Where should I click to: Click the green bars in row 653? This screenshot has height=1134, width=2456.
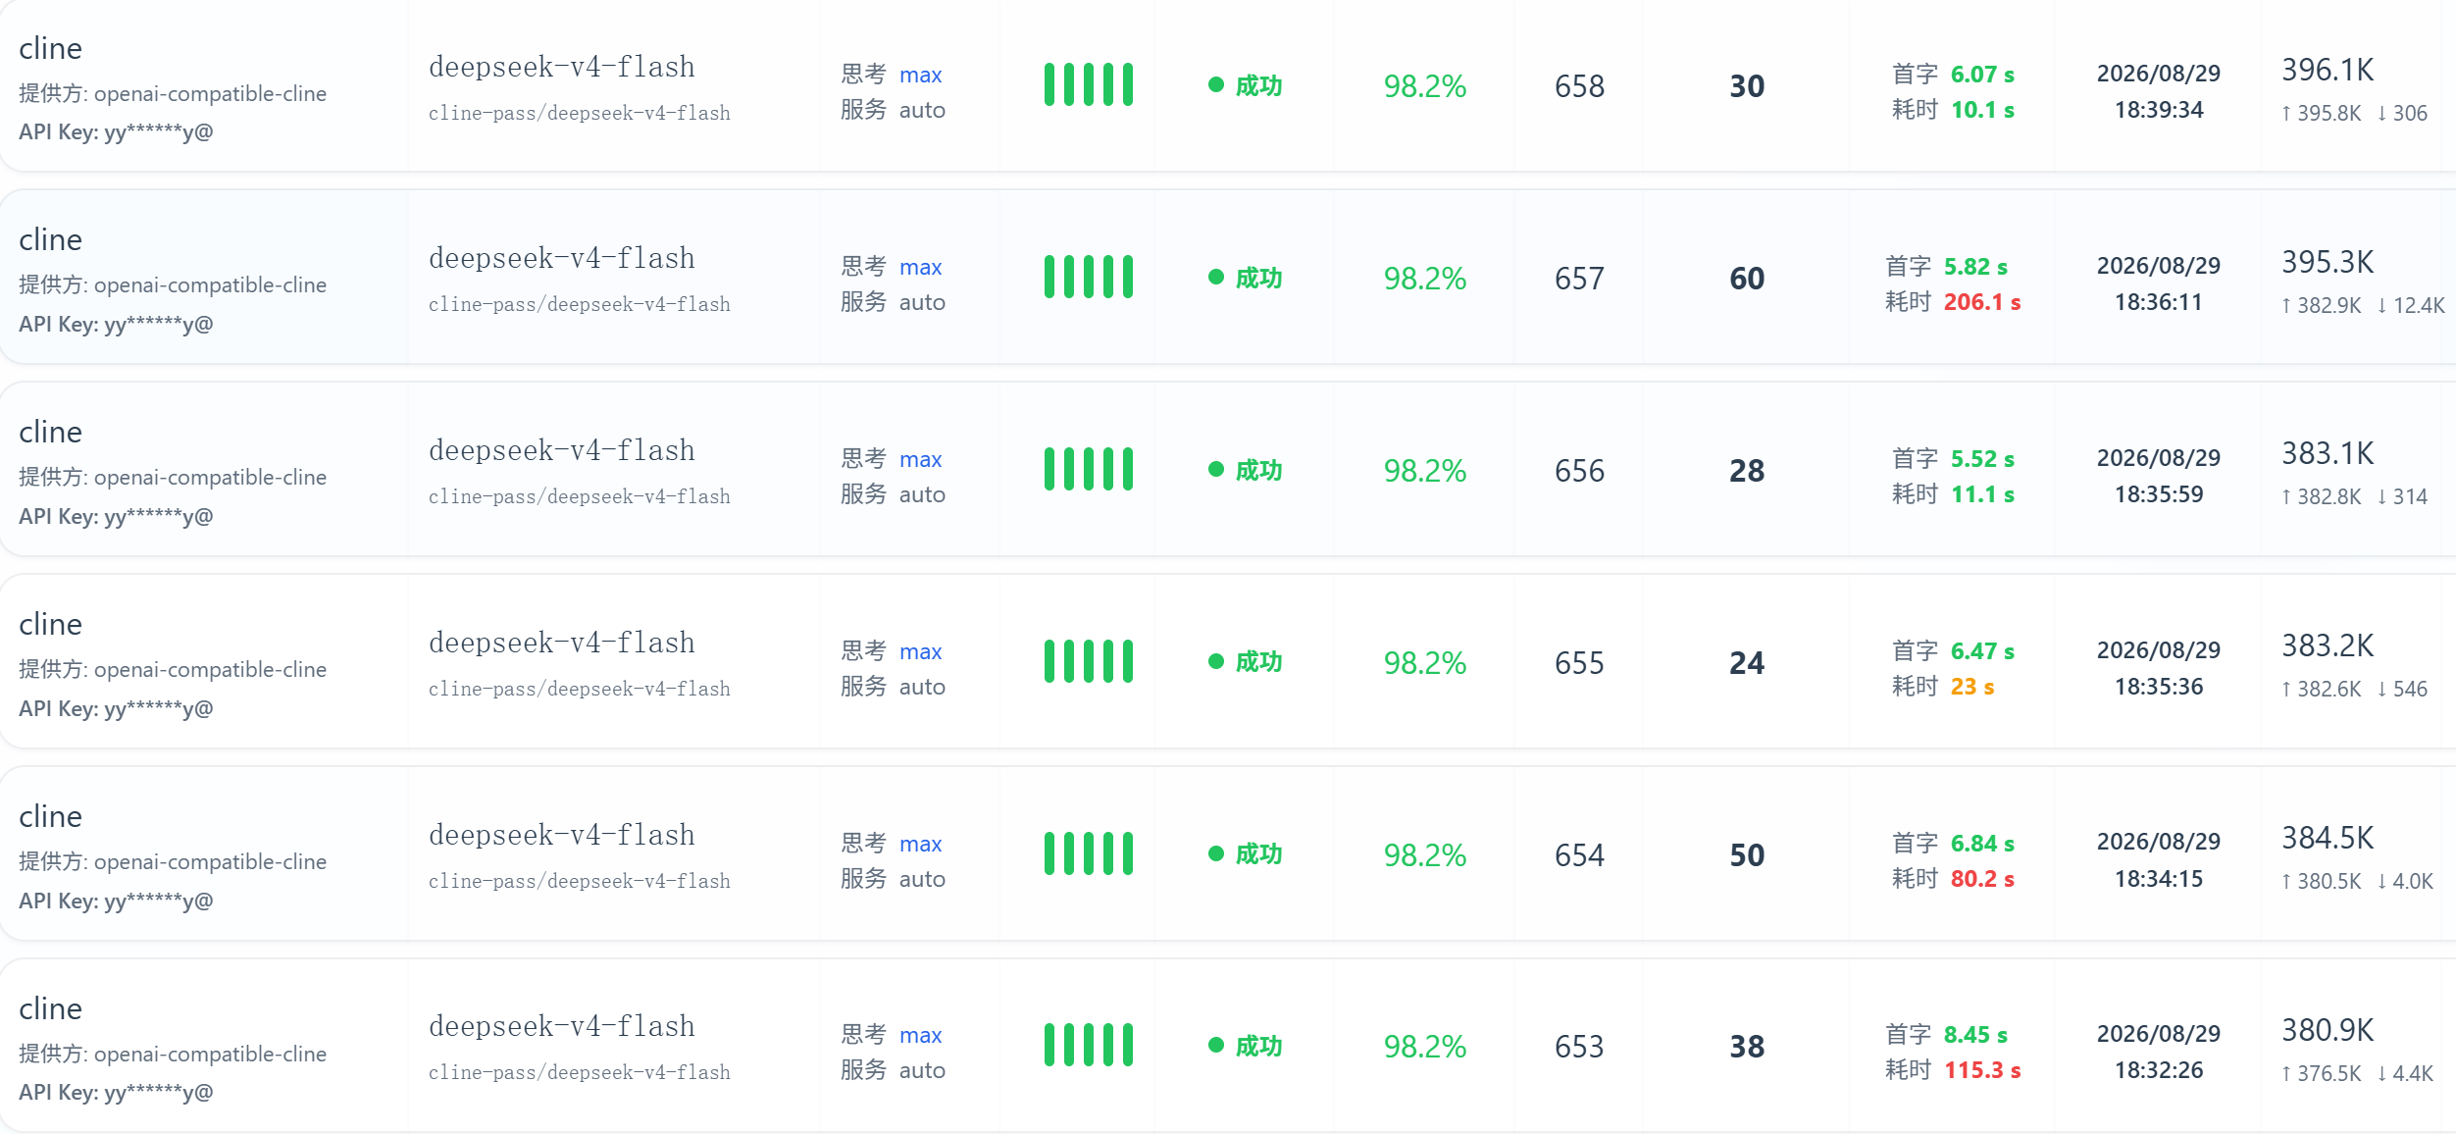1088,1046
